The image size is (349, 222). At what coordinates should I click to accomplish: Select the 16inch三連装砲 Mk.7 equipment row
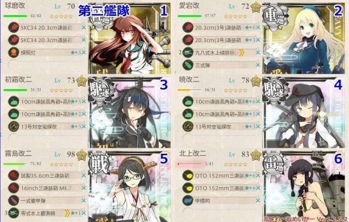(47, 188)
